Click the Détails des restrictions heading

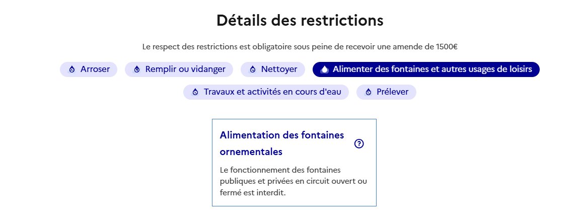pos(300,20)
